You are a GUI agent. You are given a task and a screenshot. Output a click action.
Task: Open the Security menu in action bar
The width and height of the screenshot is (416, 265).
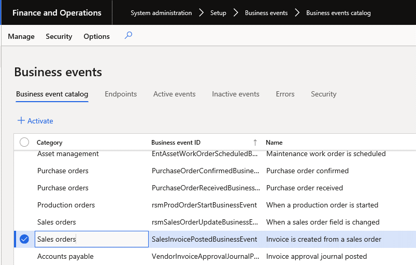click(x=59, y=36)
